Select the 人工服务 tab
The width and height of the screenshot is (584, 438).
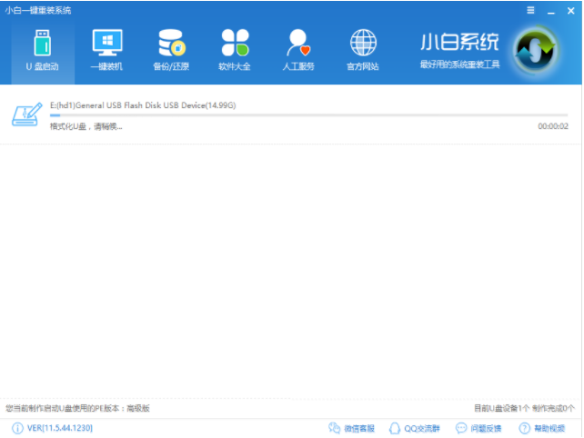[x=298, y=50]
